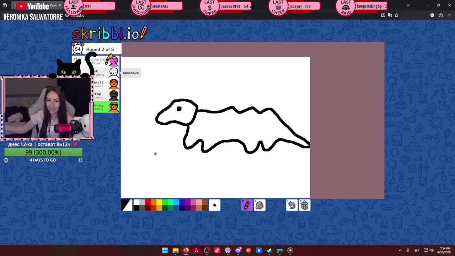Click the skribbl.io logo

pyautogui.click(x=109, y=33)
